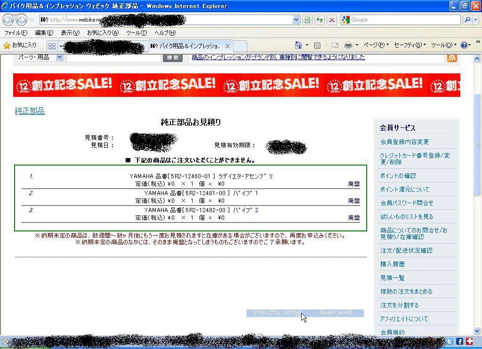Open the ページ(P) command menu
The height and width of the screenshot is (349, 482).
click(376, 45)
